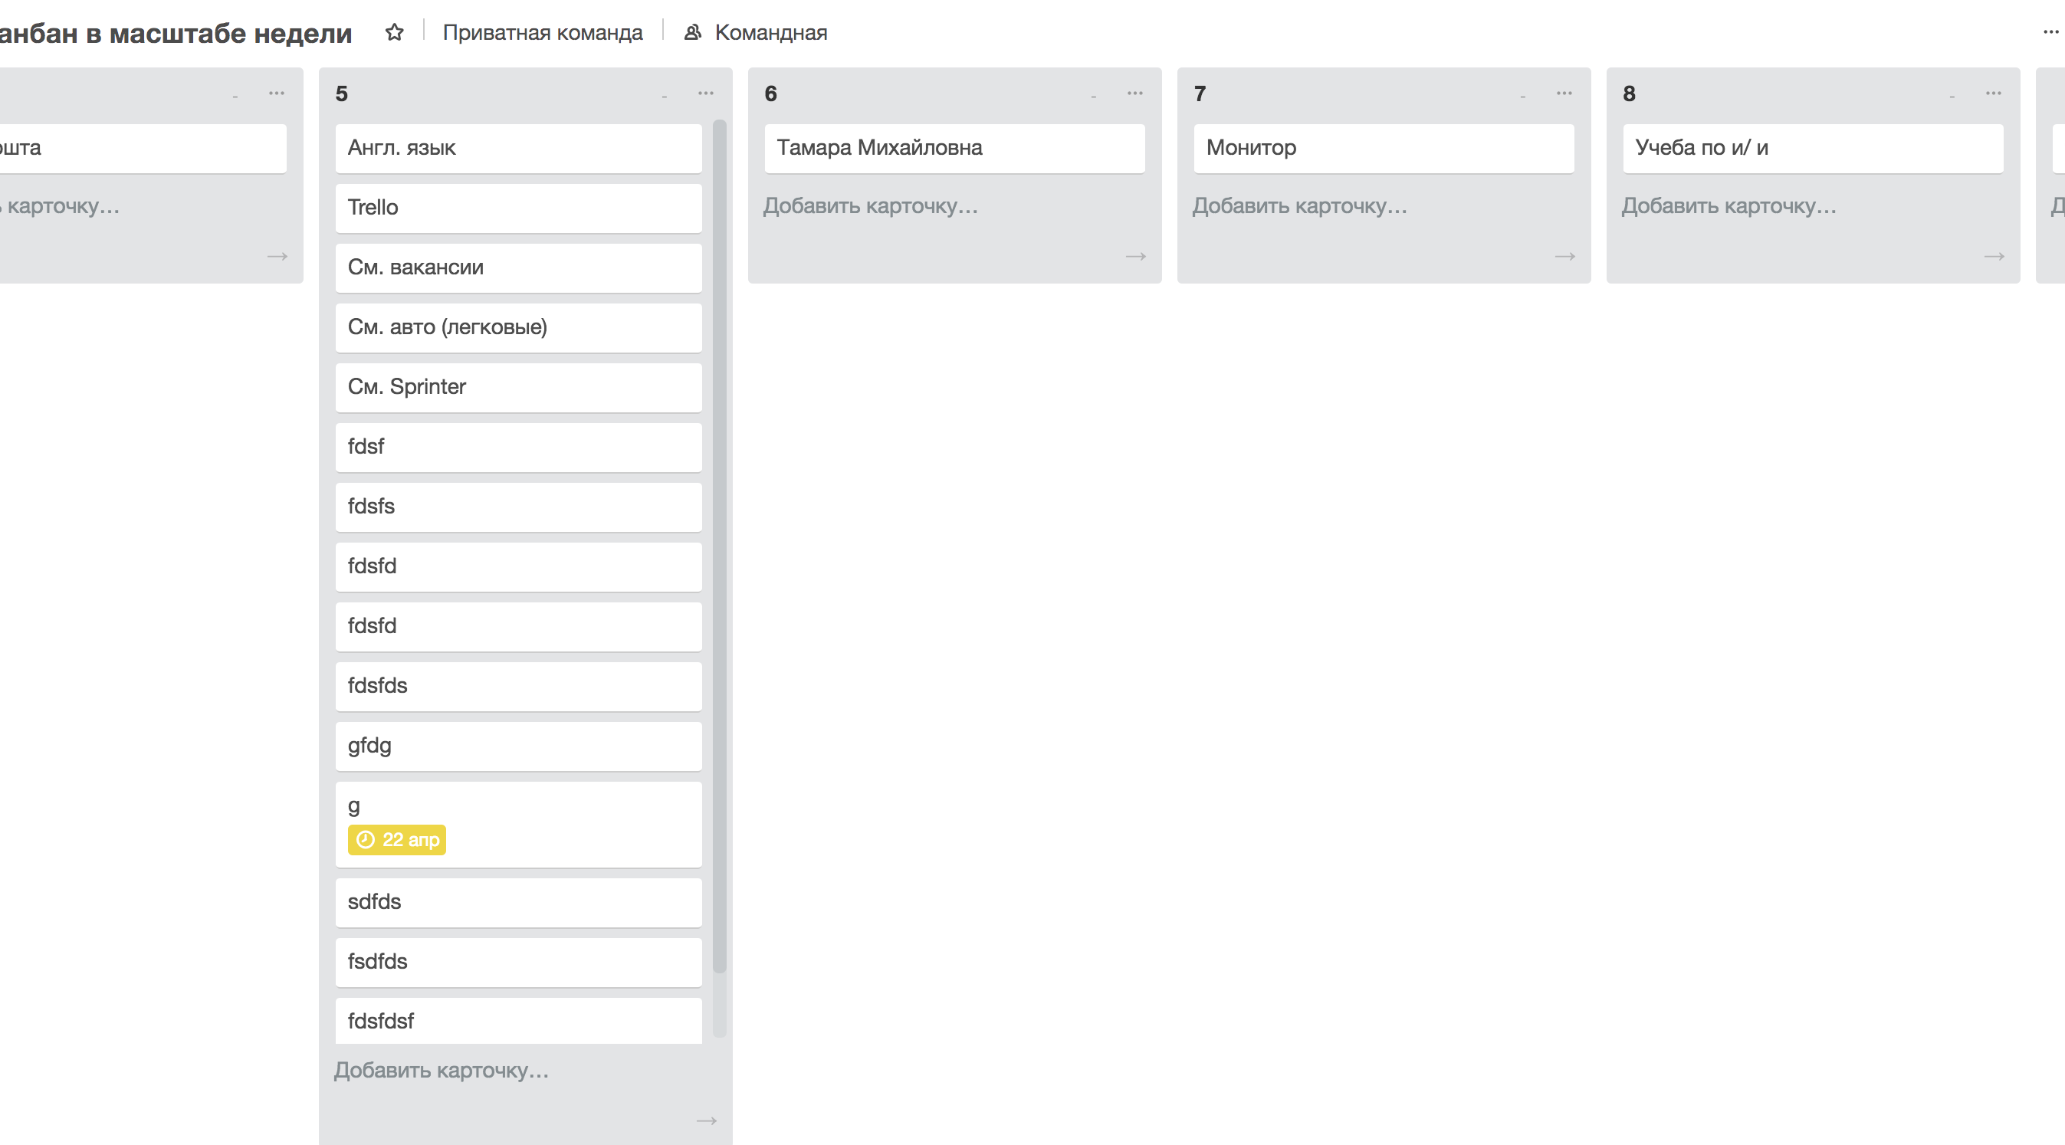Click the board title Канбан в масштабе недели
This screenshot has height=1145, width=2065.
(176, 33)
